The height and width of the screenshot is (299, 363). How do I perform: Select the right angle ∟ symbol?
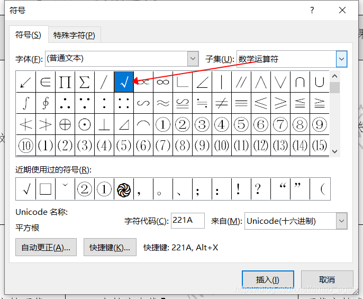[183, 81]
